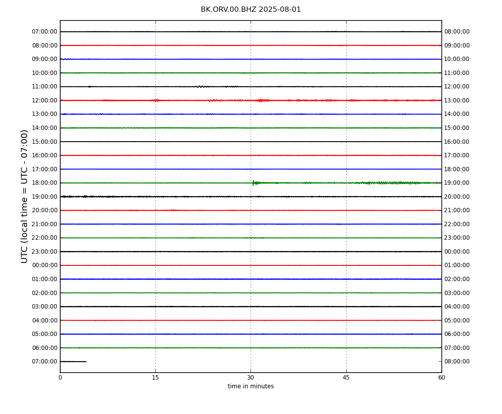Click the right-axis local time label 09:00:00
The width and height of the screenshot is (502, 414).
pos(457,45)
